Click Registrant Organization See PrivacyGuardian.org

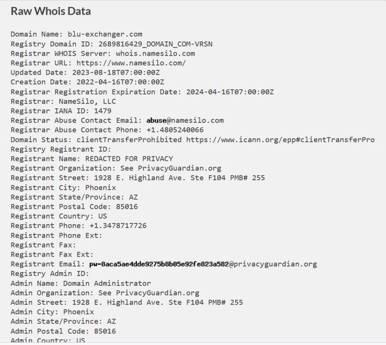coord(116,169)
